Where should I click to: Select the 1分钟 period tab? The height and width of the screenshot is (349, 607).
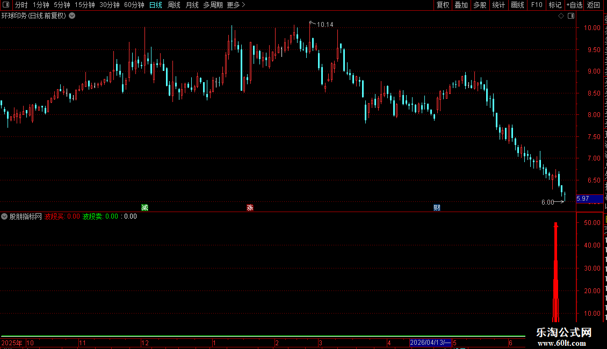(x=41, y=5)
